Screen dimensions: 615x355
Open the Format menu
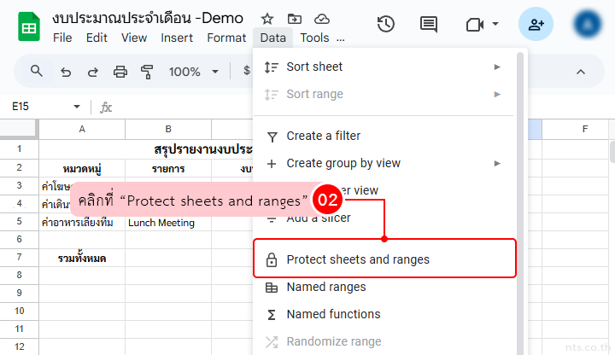[x=226, y=38]
